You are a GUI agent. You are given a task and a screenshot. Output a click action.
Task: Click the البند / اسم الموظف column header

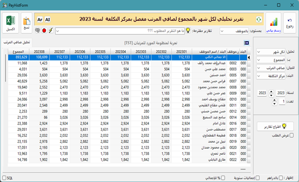(209, 52)
